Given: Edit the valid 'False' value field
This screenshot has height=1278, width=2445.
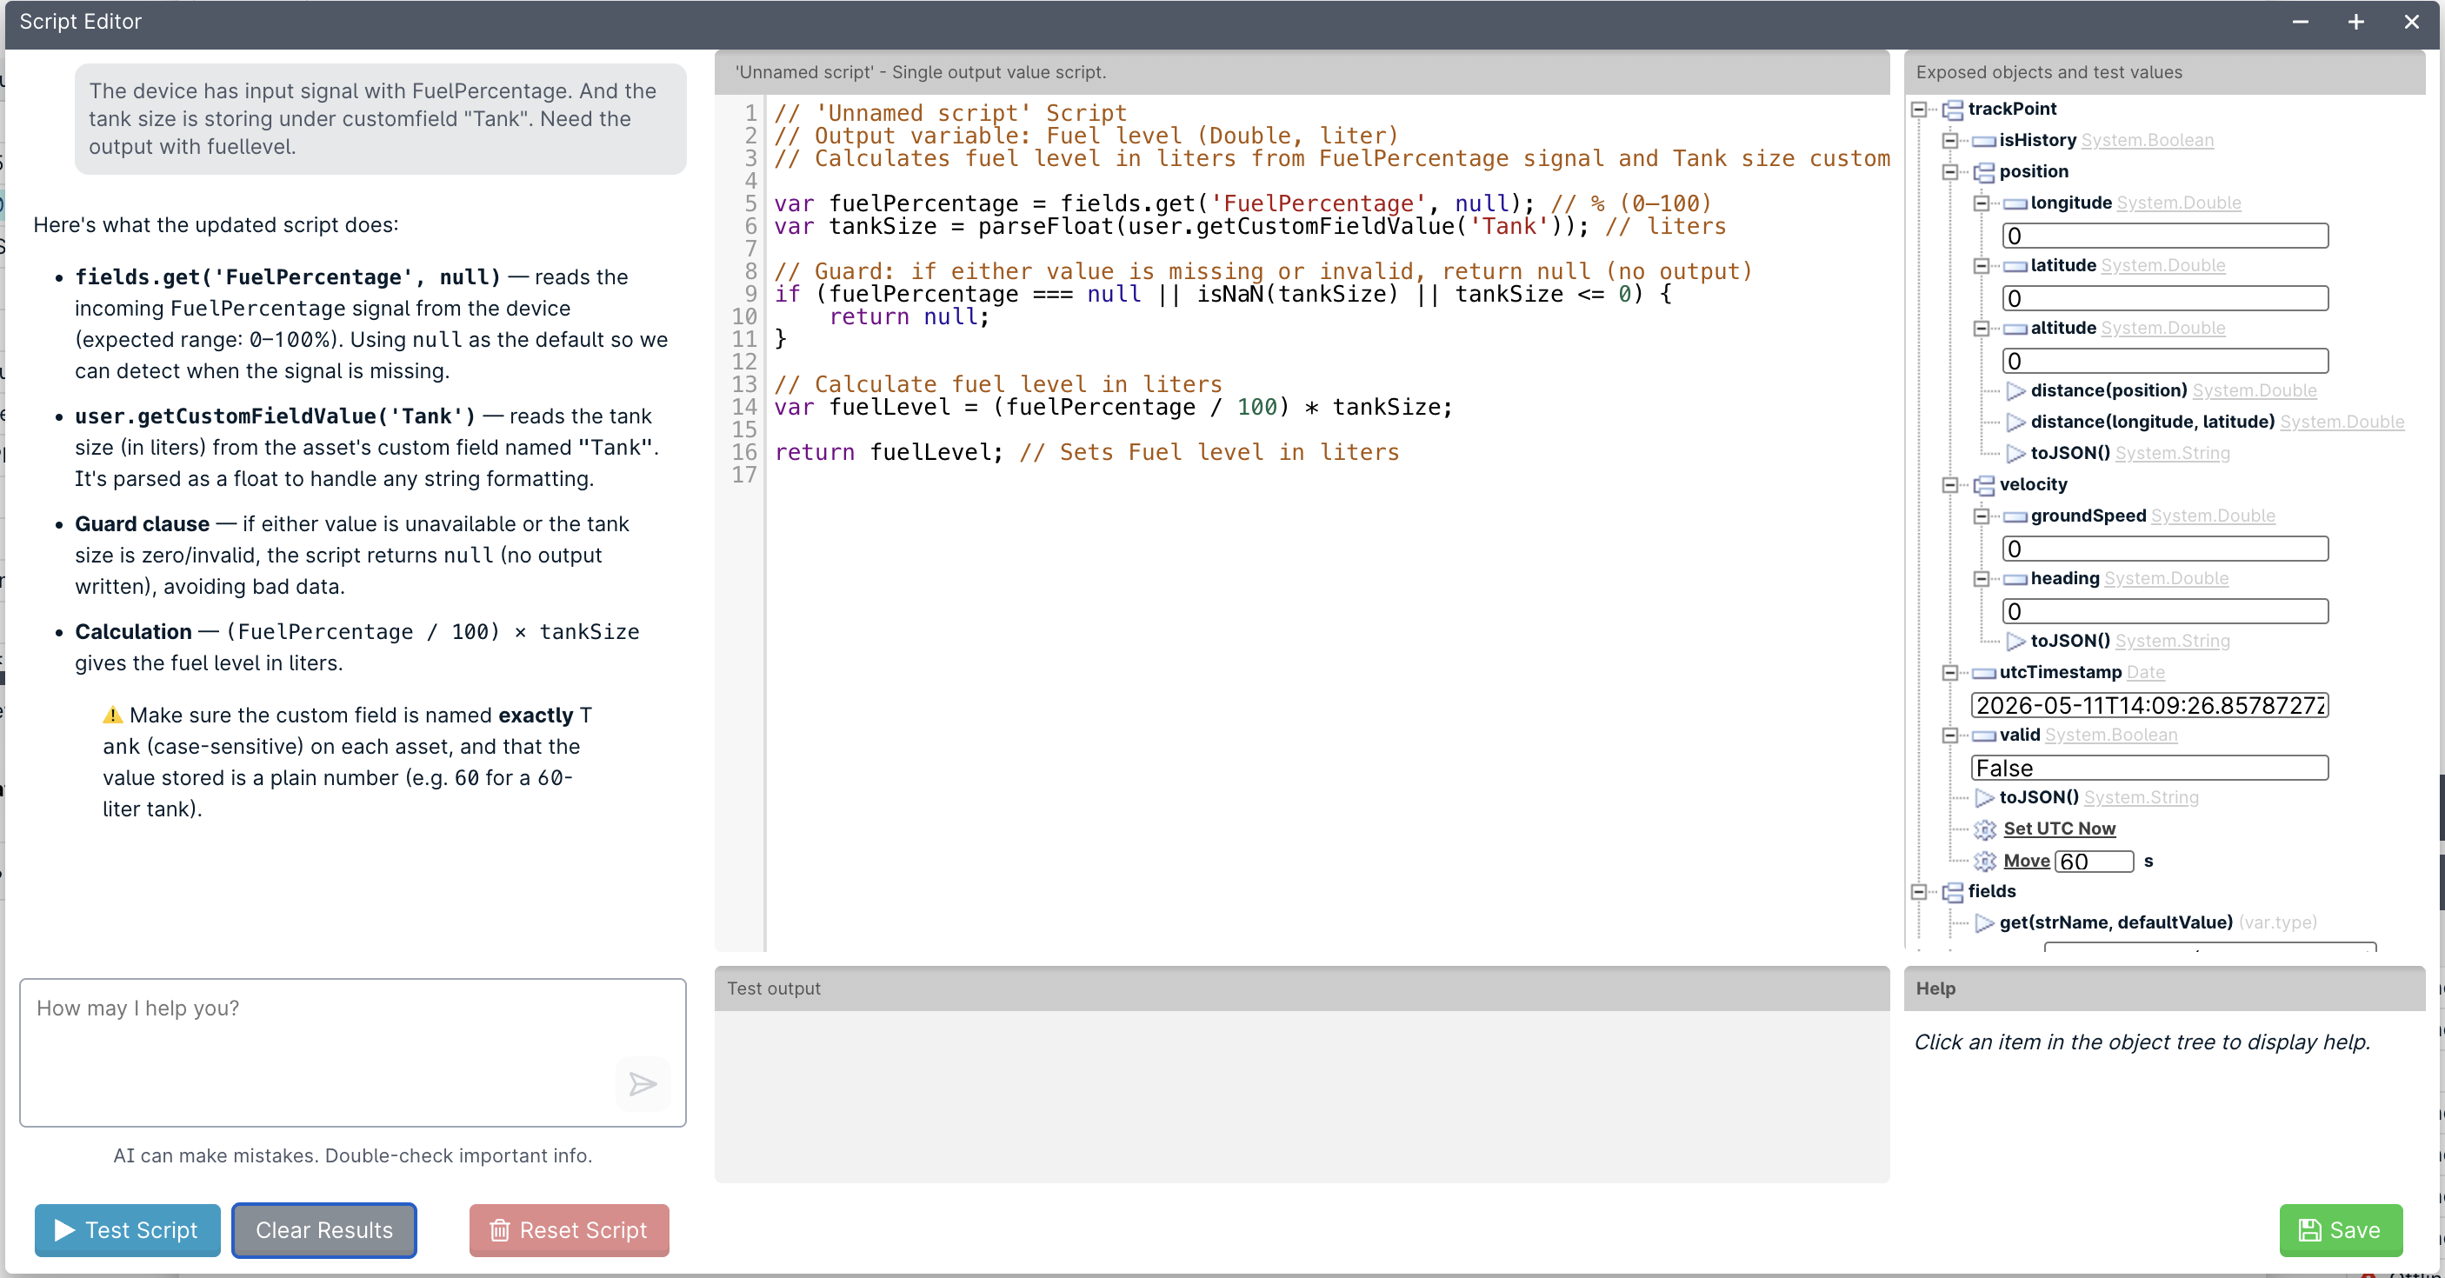Looking at the screenshot, I should [2150, 768].
